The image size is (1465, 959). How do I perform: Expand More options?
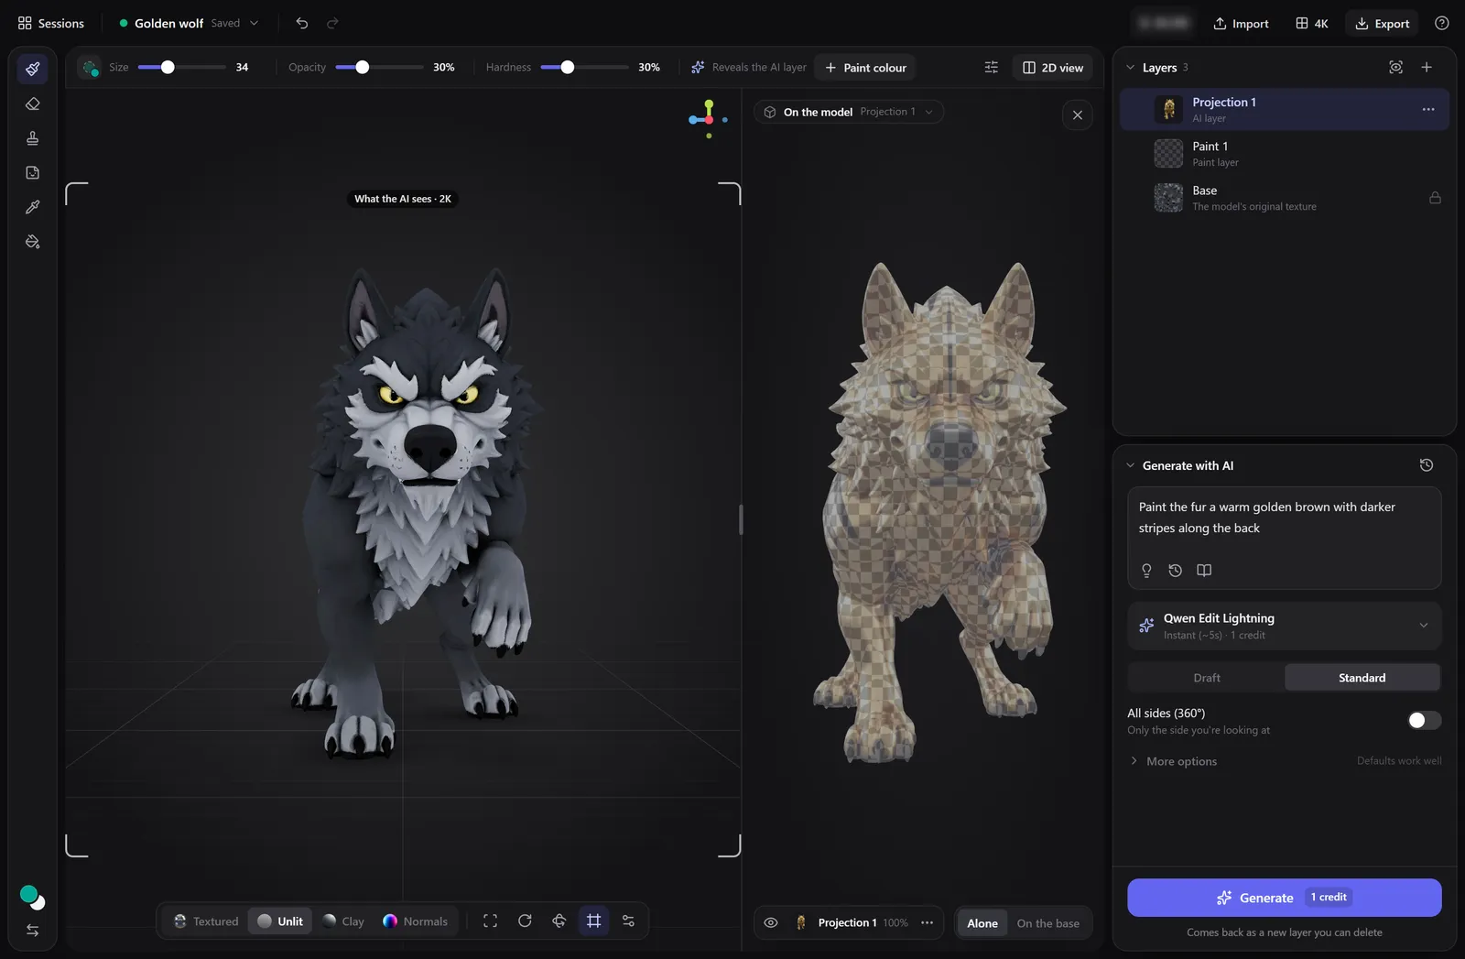pos(1173,761)
